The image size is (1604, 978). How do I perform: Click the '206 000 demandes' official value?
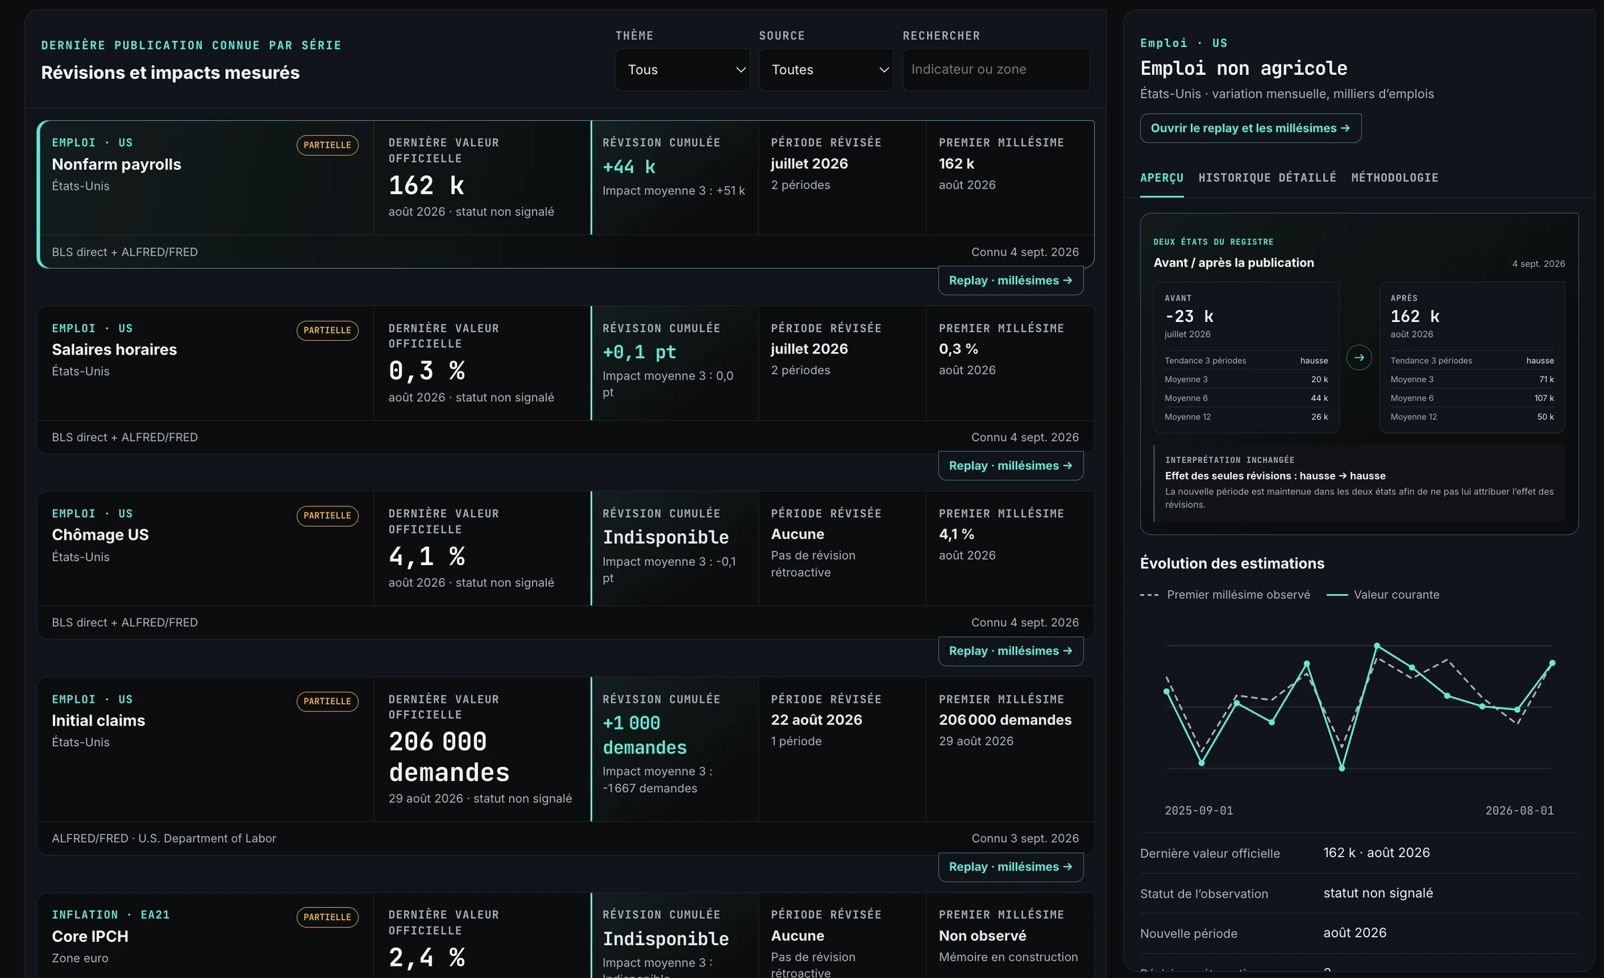[449, 757]
